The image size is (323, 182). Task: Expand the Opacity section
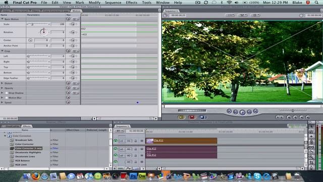click(2, 88)
